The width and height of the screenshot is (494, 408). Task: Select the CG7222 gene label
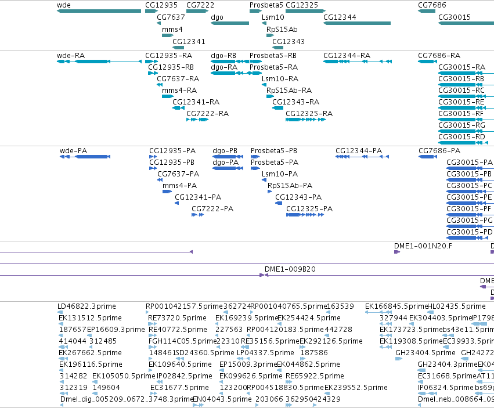200,5
